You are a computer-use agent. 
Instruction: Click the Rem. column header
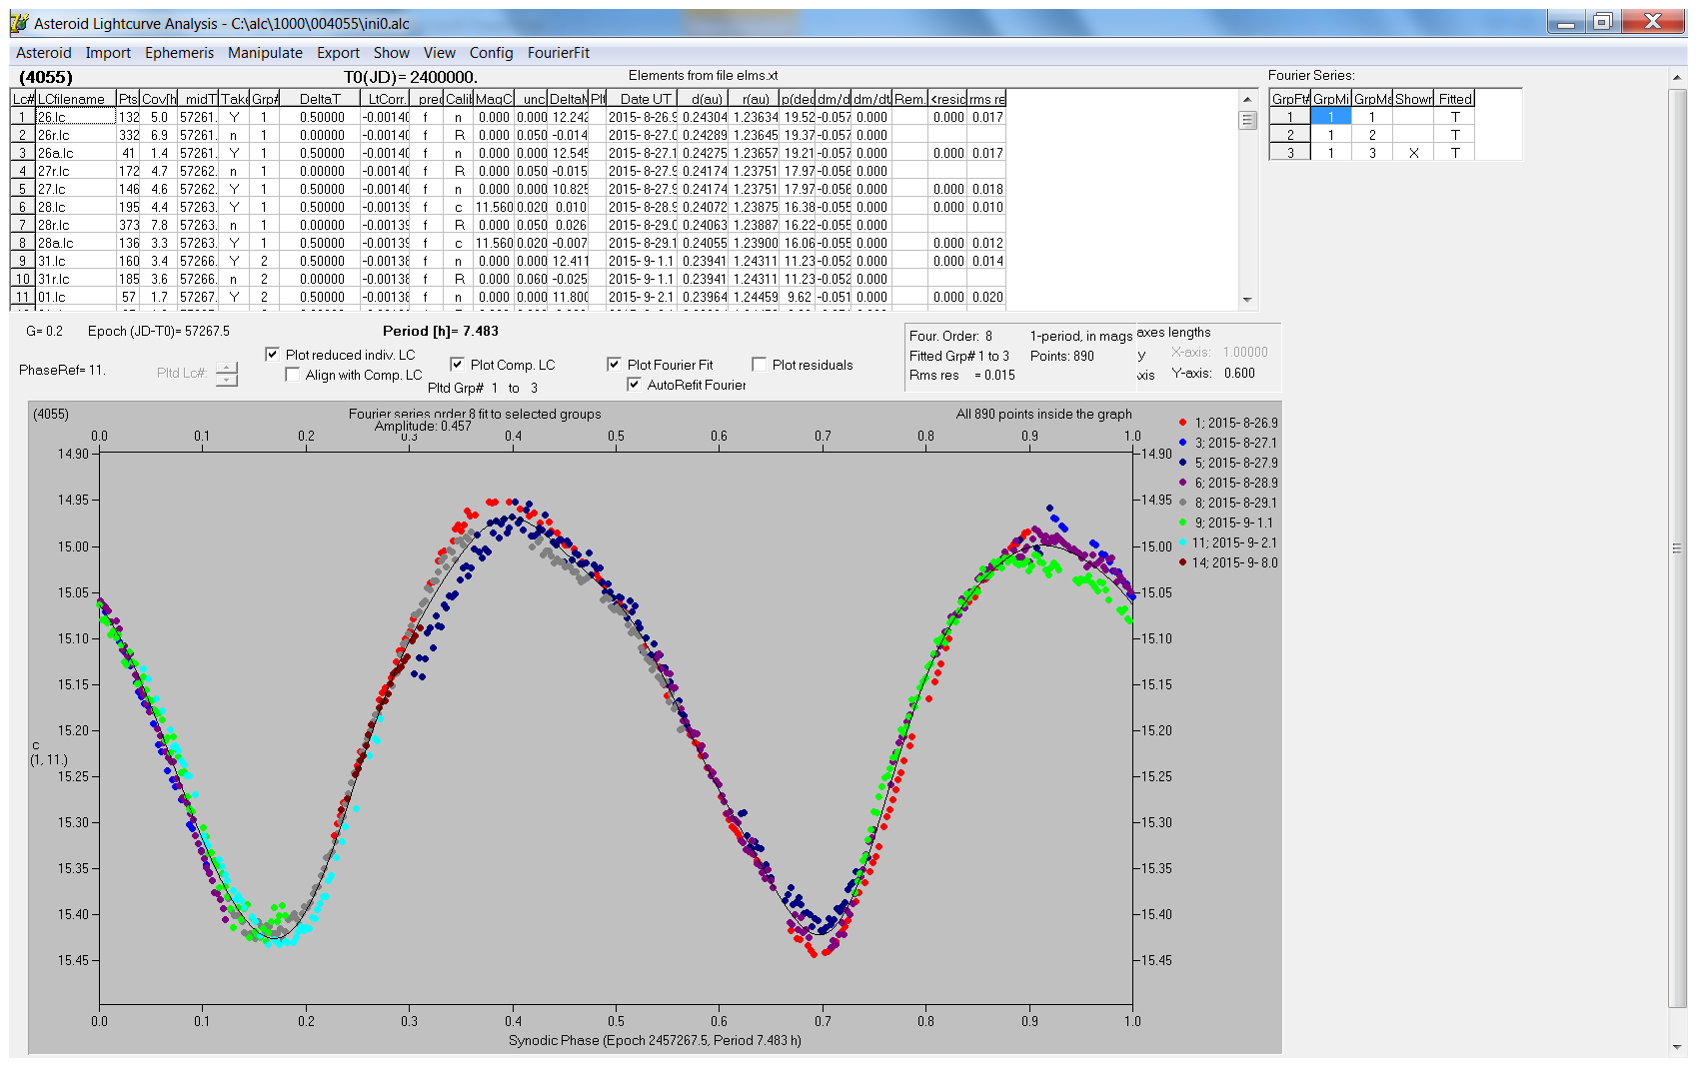pos(909,99)
